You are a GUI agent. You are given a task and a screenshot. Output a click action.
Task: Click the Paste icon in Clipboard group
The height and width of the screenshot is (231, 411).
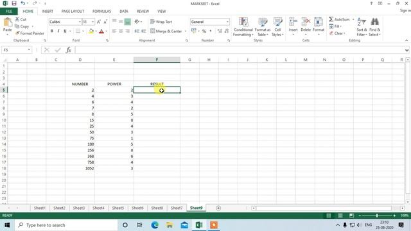click(x=7, y=22)
